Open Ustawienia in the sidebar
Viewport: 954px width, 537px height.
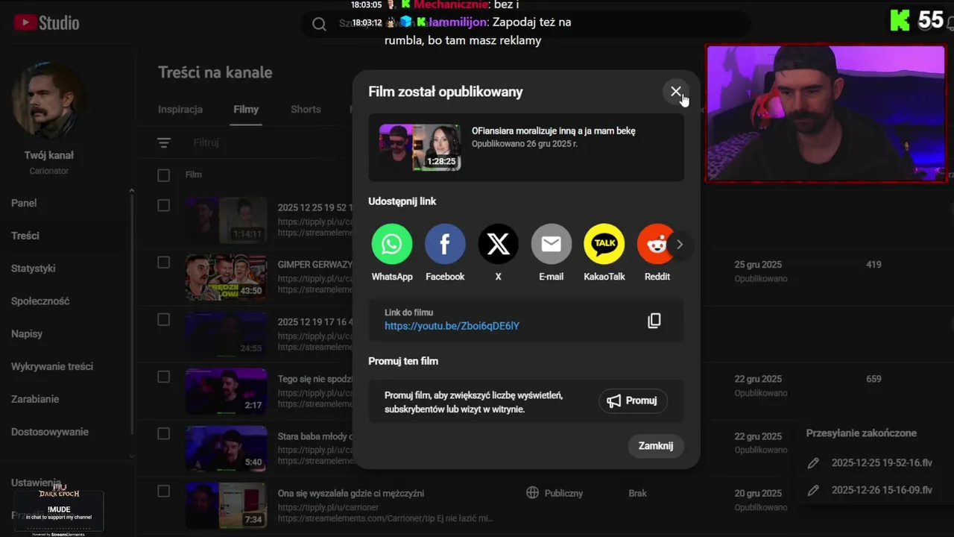[x=36, y=483]
